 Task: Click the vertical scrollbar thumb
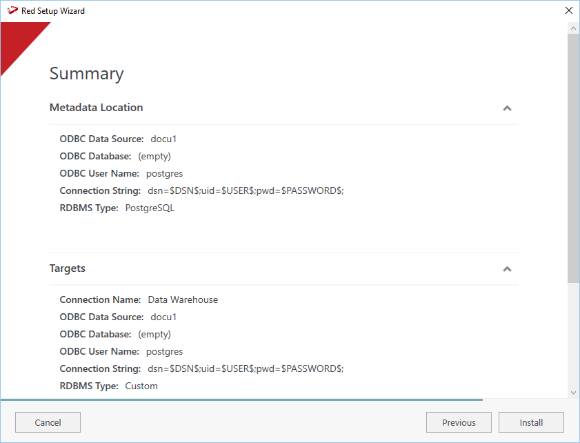pos(573,159)
